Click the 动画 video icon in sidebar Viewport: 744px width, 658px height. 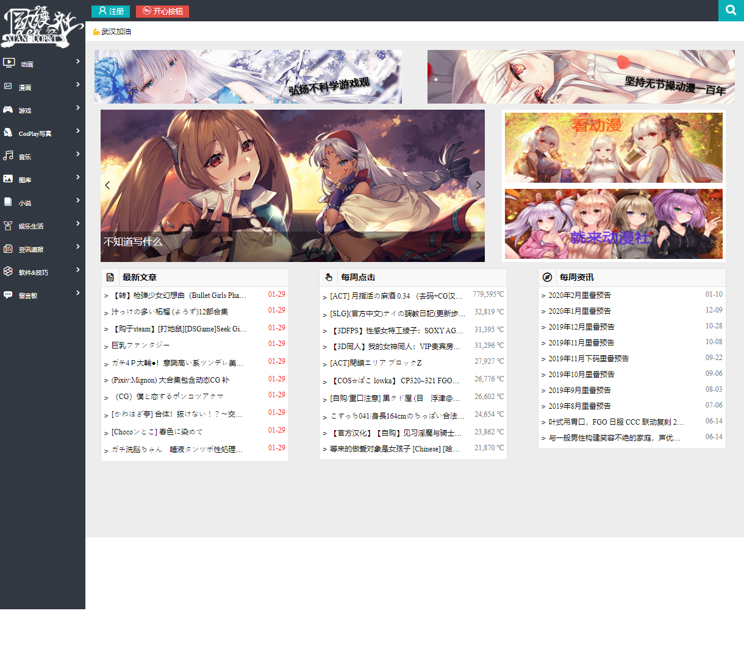point(9,63)
